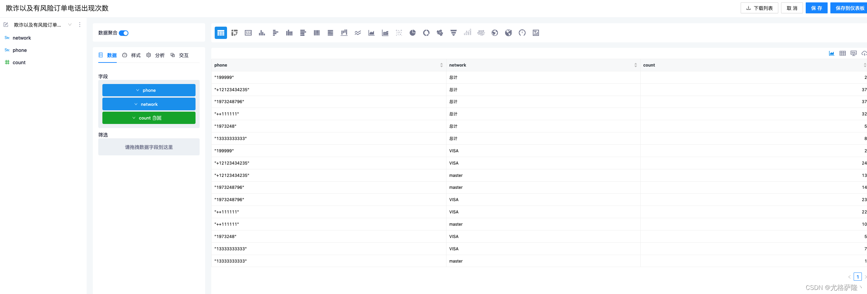Click the 下载列表 button
The image size is (867, 294).
tap(759, 8)
